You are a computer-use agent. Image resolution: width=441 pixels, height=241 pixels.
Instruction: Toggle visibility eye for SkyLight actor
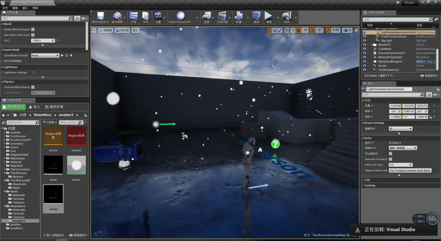click(x=365, y=41)
